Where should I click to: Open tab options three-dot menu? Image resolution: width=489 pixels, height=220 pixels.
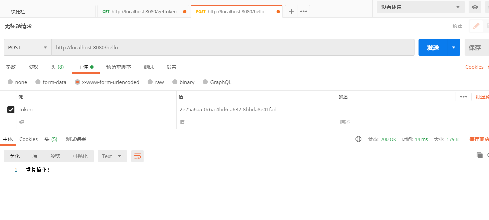click(303, 11)
